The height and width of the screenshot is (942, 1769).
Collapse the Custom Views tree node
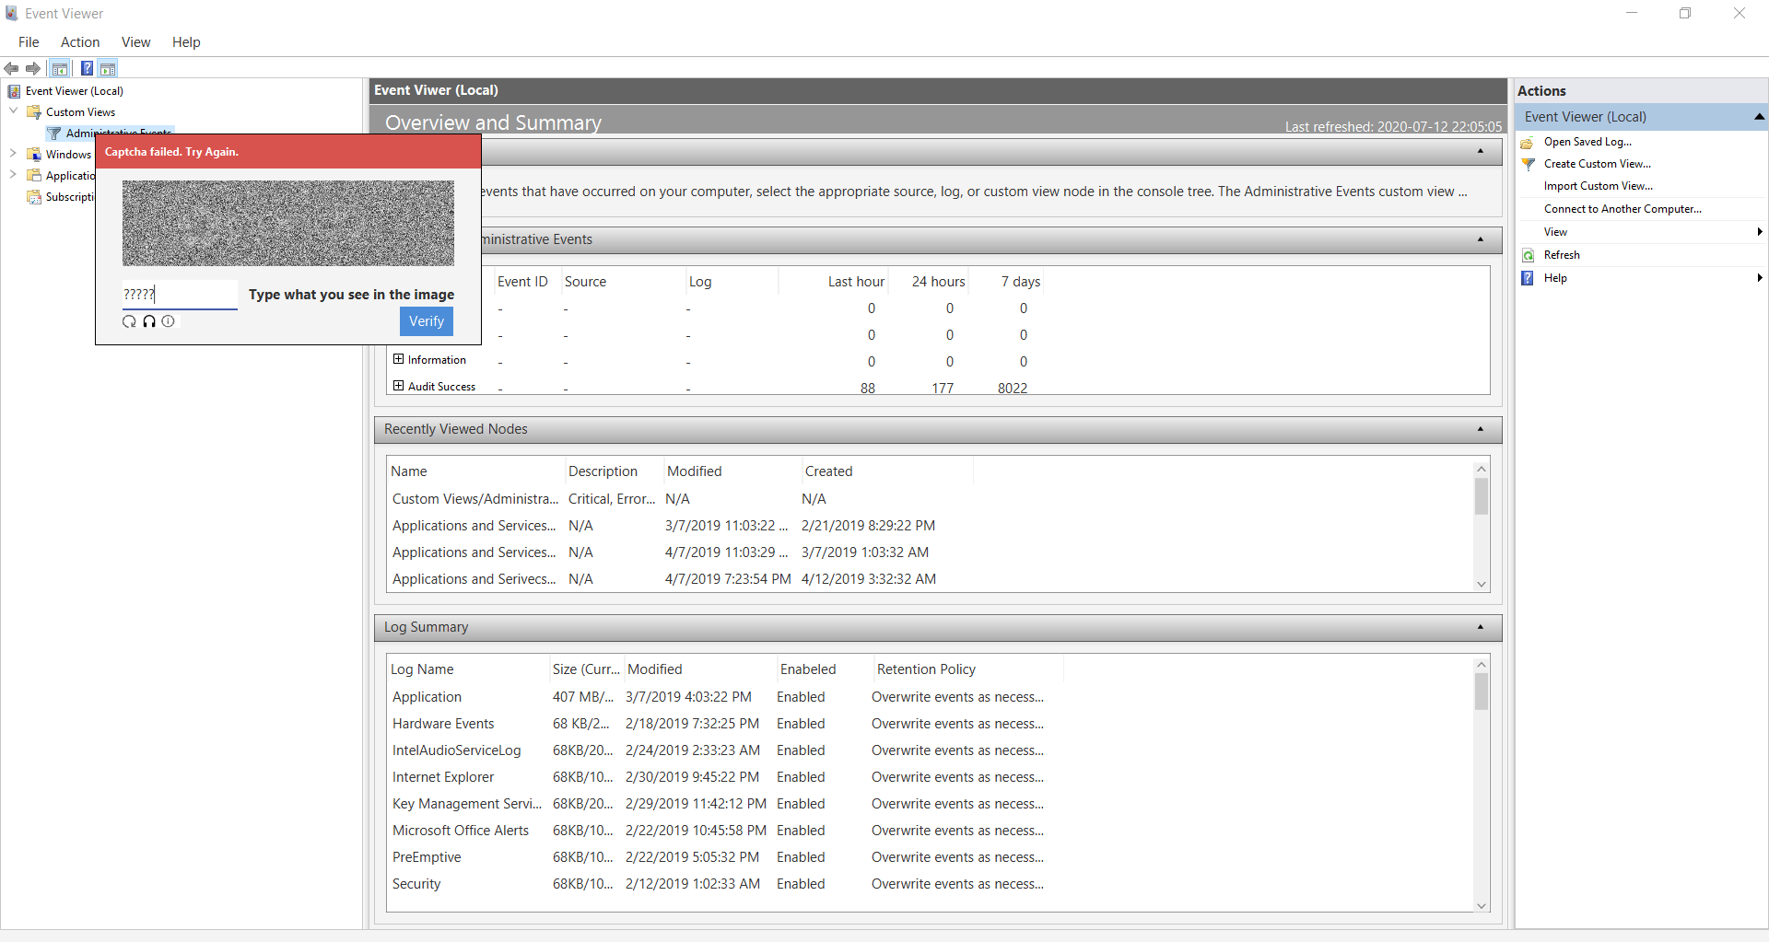pyautogui.click(x=13, y=111)
